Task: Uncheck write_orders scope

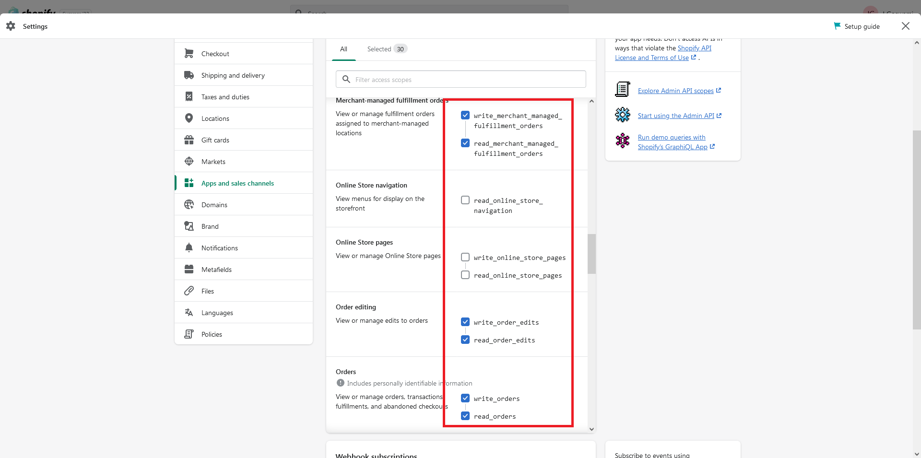Action: click(465, 398)
